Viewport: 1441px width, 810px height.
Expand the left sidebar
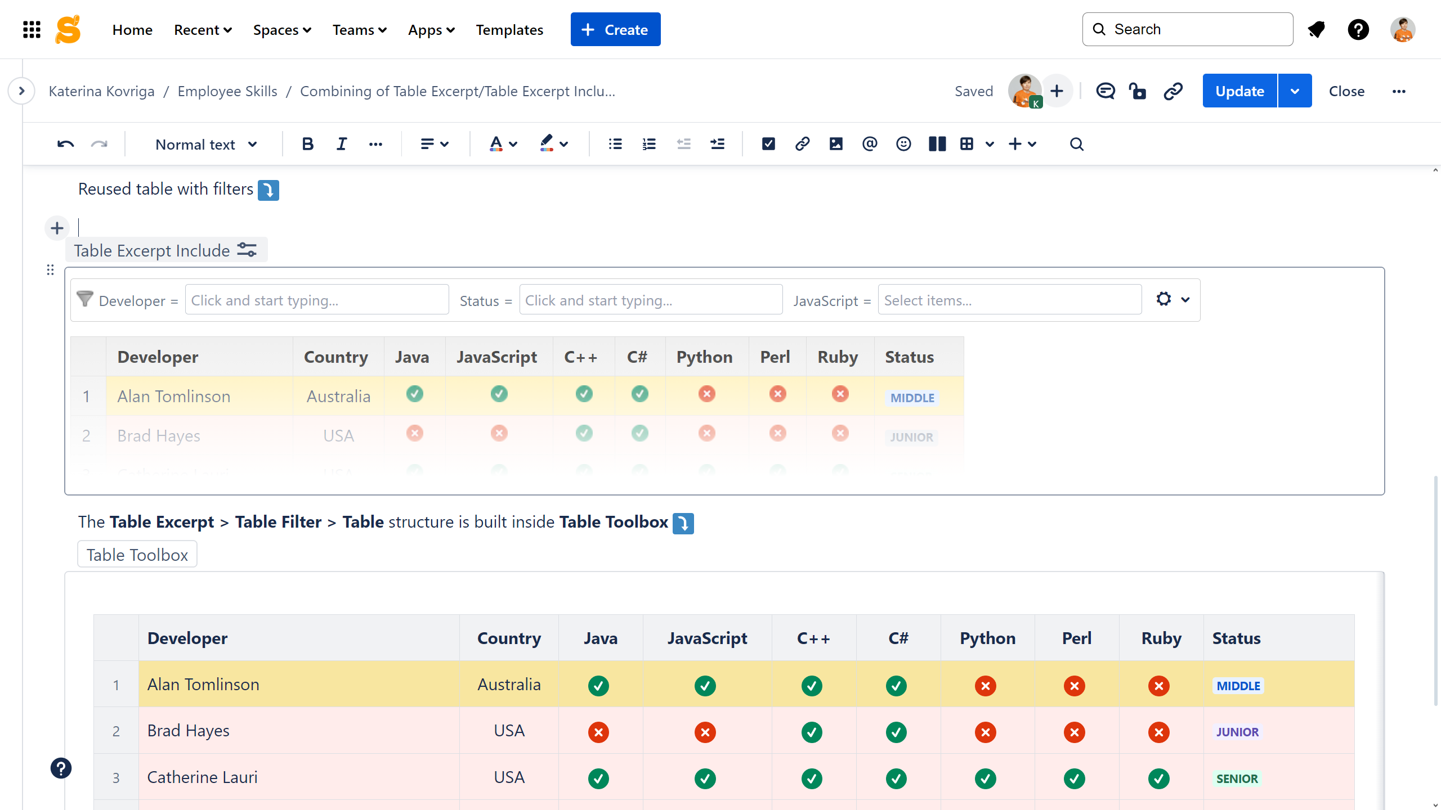(x=21, y=91)
